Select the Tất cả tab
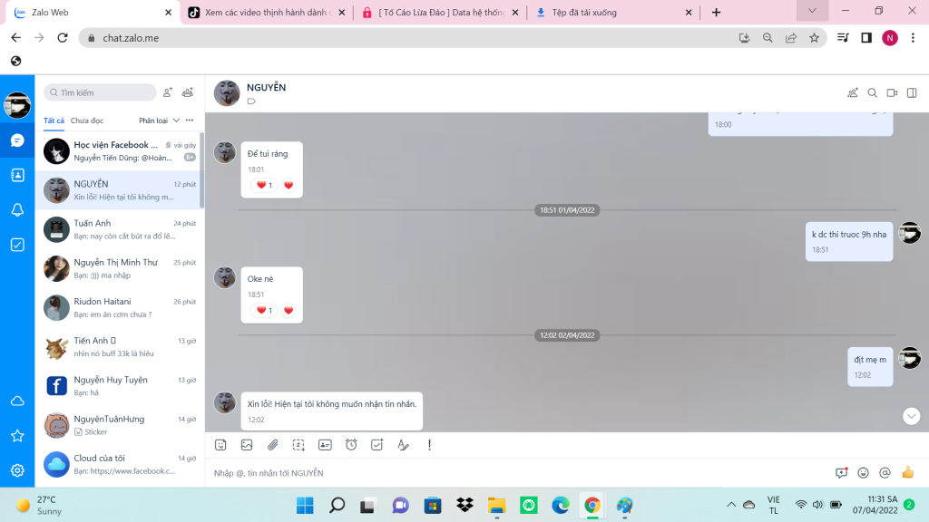The height and width of the screenshot is (522, 929). pos(54,121)
